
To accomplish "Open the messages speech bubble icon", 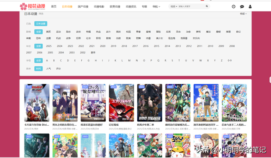I will point(242,7).
